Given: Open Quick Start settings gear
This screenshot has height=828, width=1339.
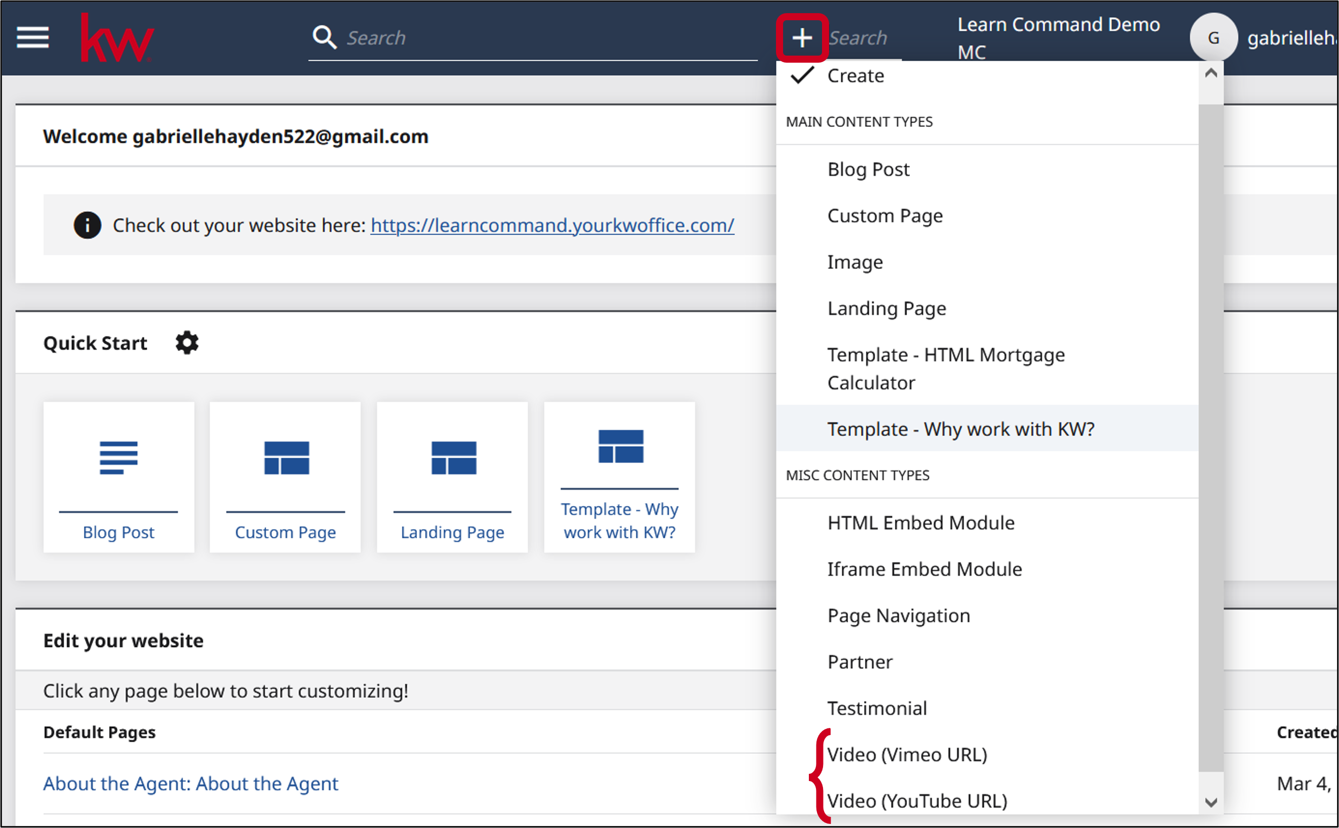Looking at the screenshot, I should [187, 343].
